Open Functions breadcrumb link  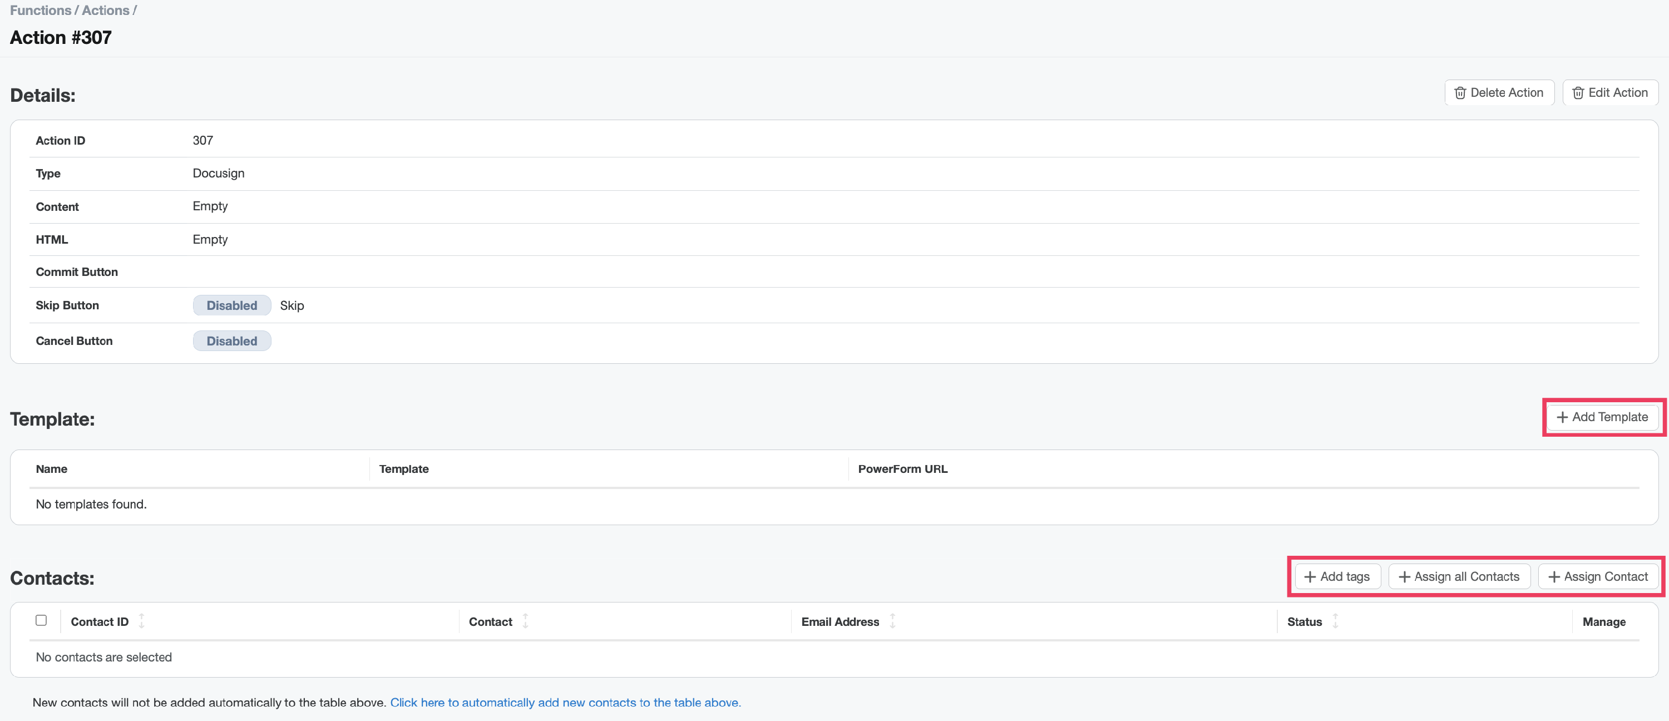coord(40,11)
